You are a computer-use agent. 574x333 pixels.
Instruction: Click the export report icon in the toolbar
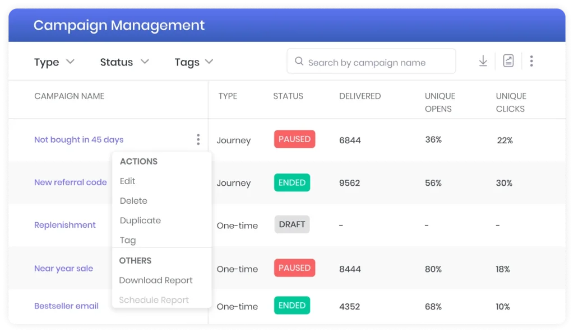tap(508, 60)
